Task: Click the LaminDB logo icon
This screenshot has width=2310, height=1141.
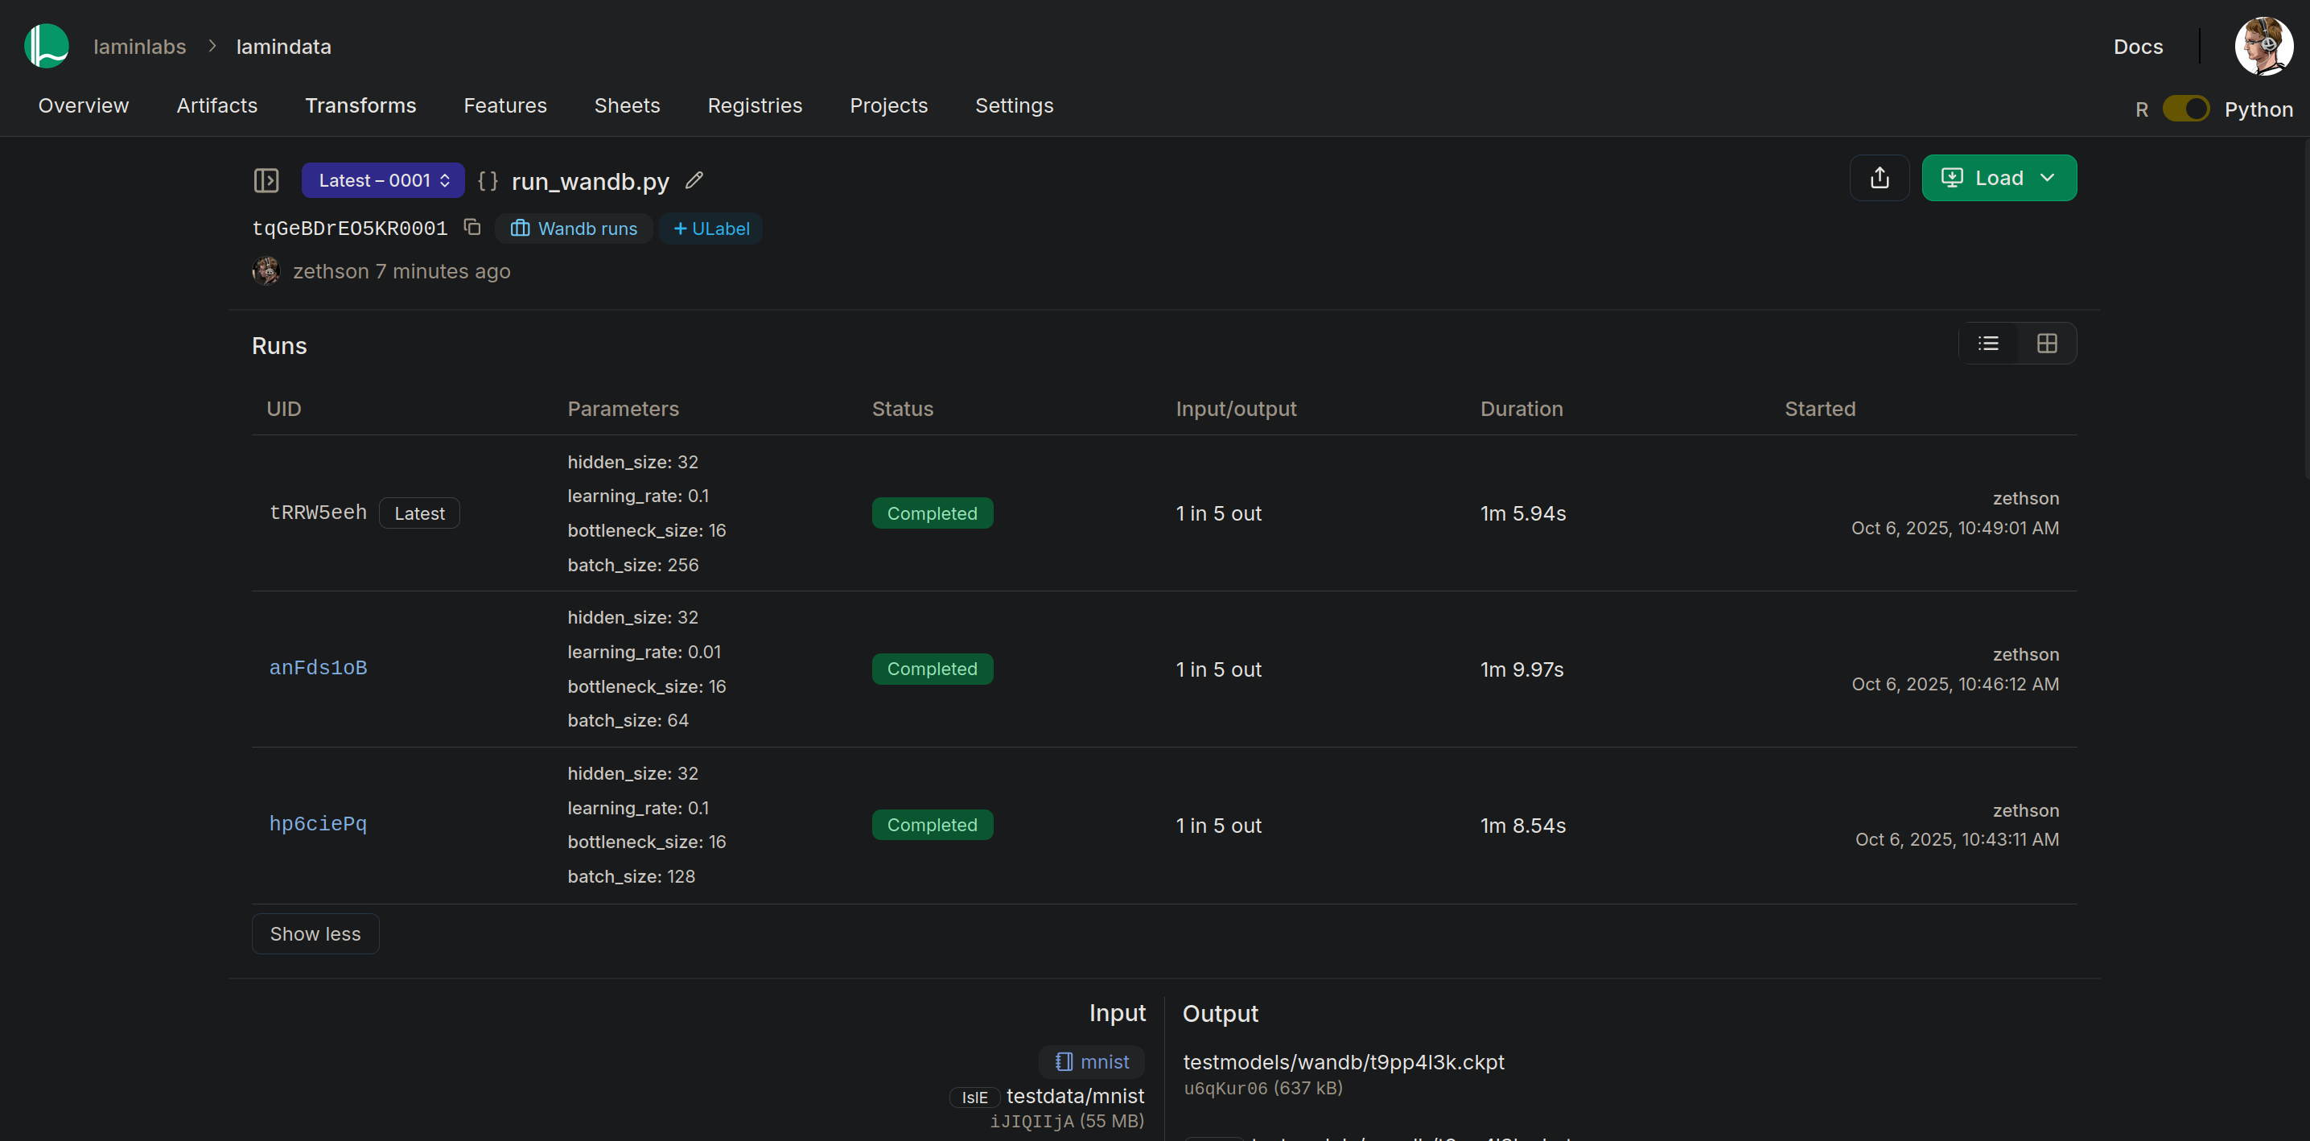Action: tap(47, 46)
